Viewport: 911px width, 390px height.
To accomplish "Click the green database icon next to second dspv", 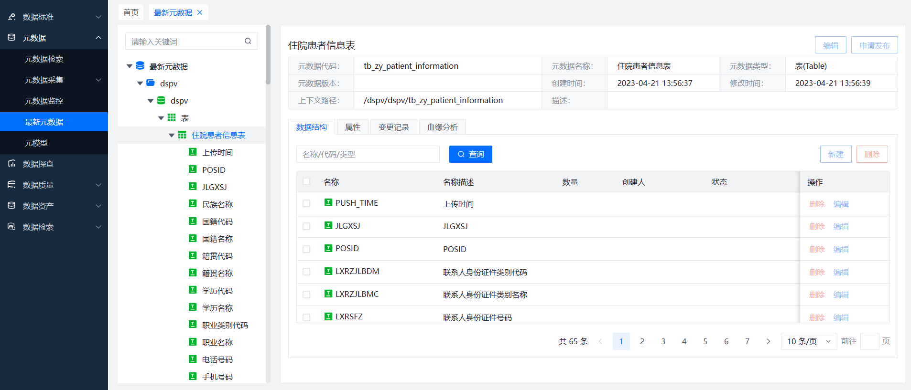I will pyautogui.click(x=161, y=100).
